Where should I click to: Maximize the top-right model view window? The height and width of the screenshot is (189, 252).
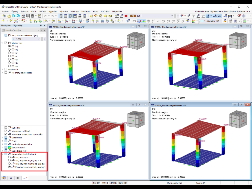[241, 26]
